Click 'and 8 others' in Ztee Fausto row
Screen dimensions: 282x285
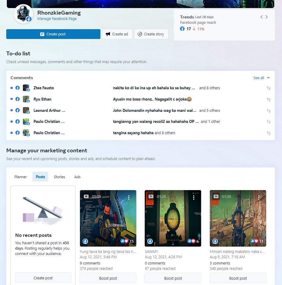pyautogui.click(x=209, y=88)
